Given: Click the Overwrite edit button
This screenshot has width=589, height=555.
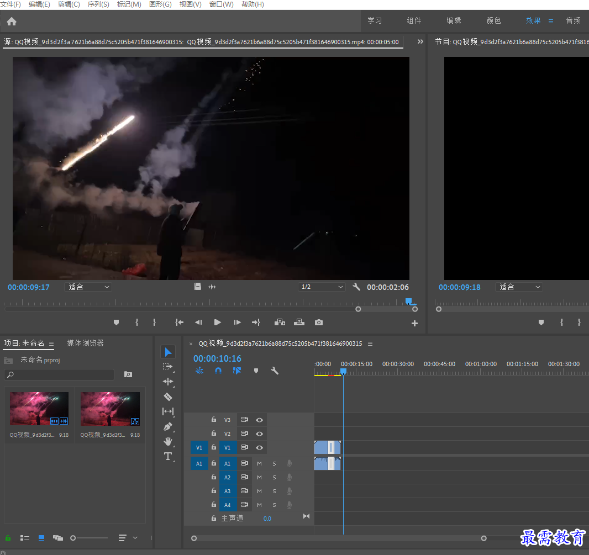Looking at the screenshot, I should coord(299,322).
